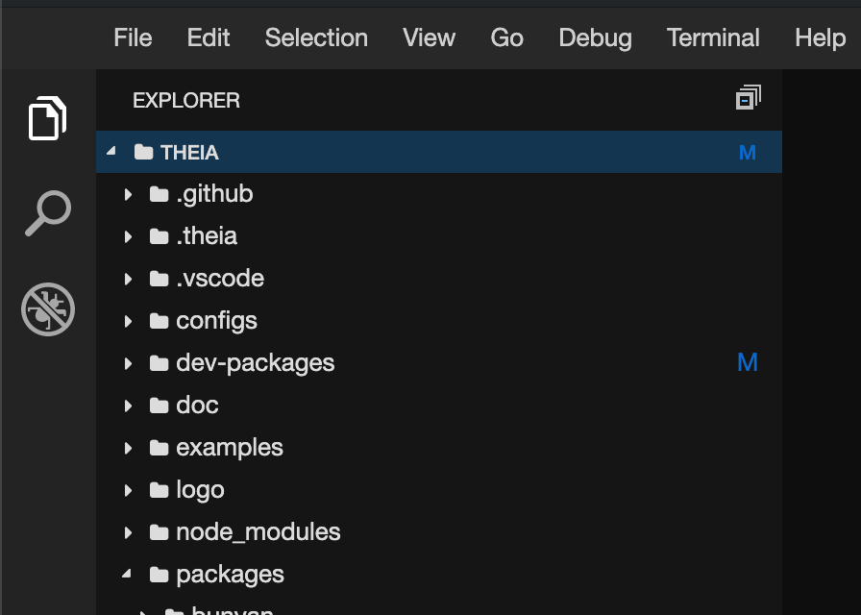Expand the .github folder
Screen dimensions: 861x615
pos(129,193)
